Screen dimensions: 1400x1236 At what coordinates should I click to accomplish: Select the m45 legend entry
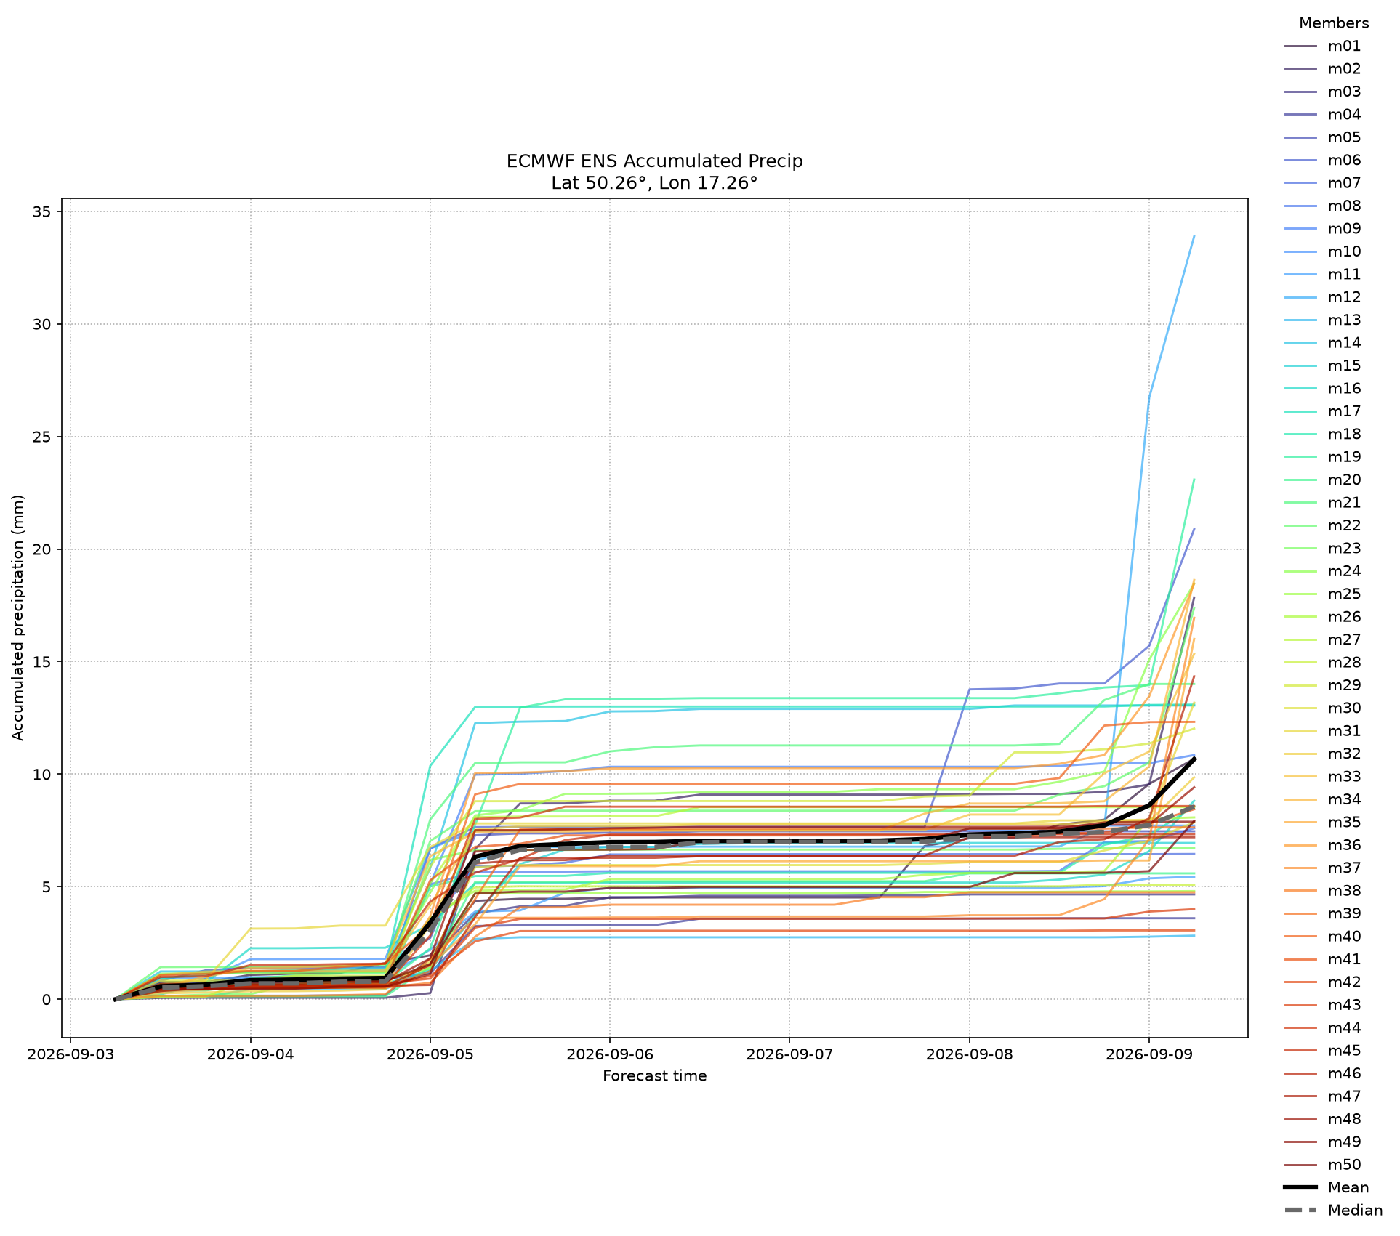click(x=1322, y=1051)
